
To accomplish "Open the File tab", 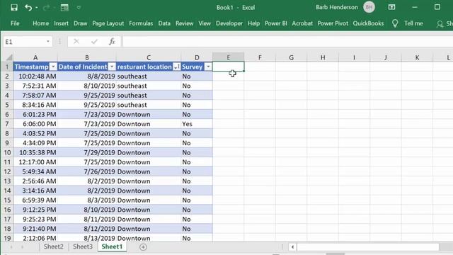I will click(15, 23).
